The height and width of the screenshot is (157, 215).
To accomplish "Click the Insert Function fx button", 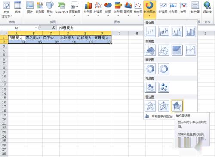I will 54,28.
